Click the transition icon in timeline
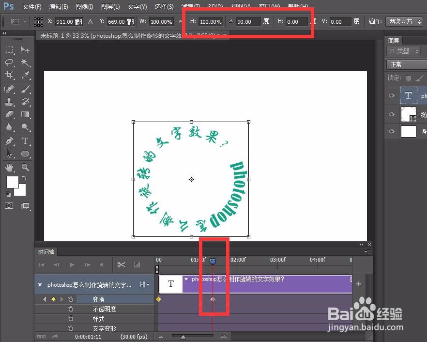The image size is (427, 342). tap(137, 264)
